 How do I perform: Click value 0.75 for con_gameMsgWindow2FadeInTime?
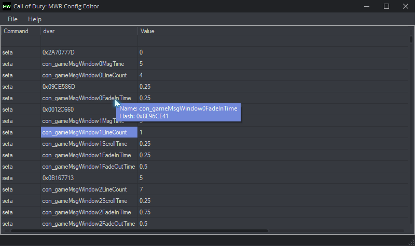coord(273,212)
